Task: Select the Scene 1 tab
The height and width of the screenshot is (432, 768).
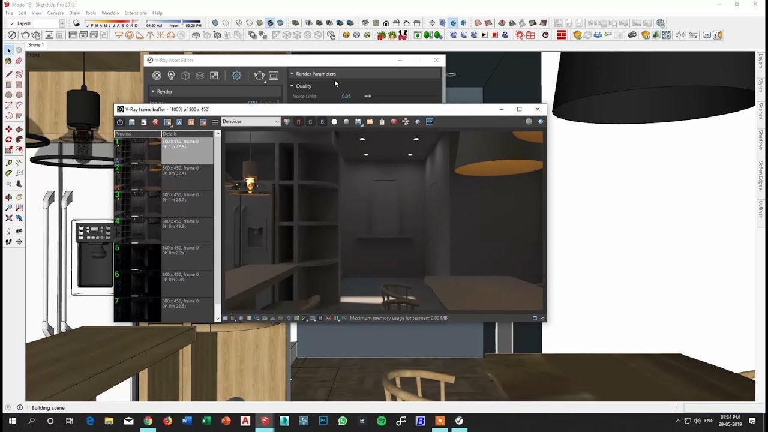Action: point(35,45)
